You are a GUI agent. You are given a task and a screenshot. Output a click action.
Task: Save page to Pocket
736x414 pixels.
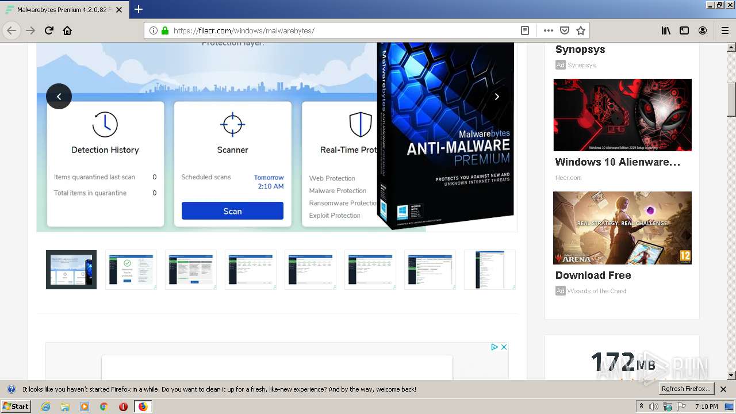(565, 30)
